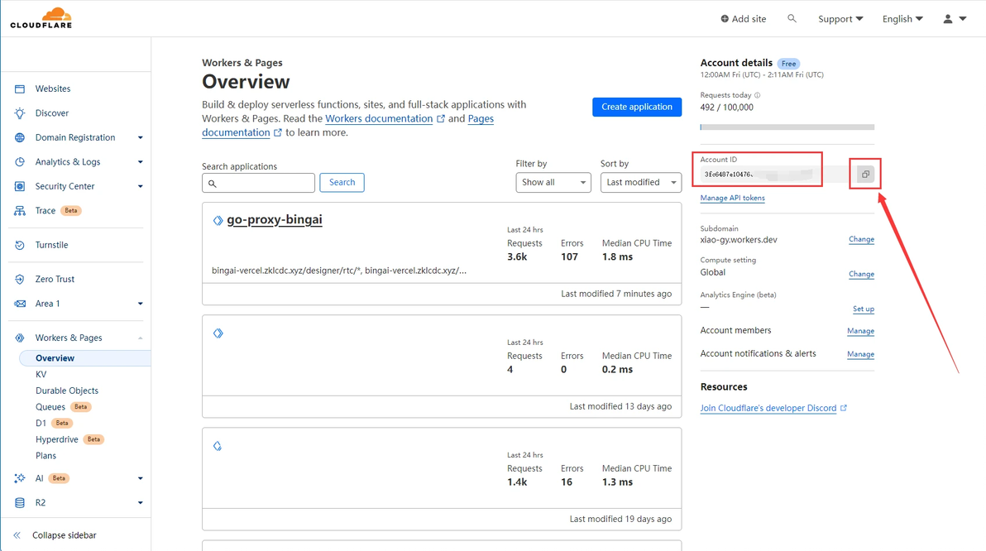Click Set up for Analytics Engine

tap(864, 309)
